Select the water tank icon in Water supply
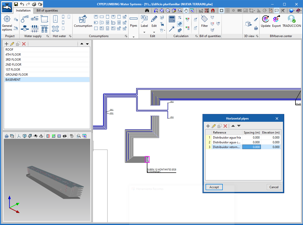The image size is (303, 225). [44, 19]
